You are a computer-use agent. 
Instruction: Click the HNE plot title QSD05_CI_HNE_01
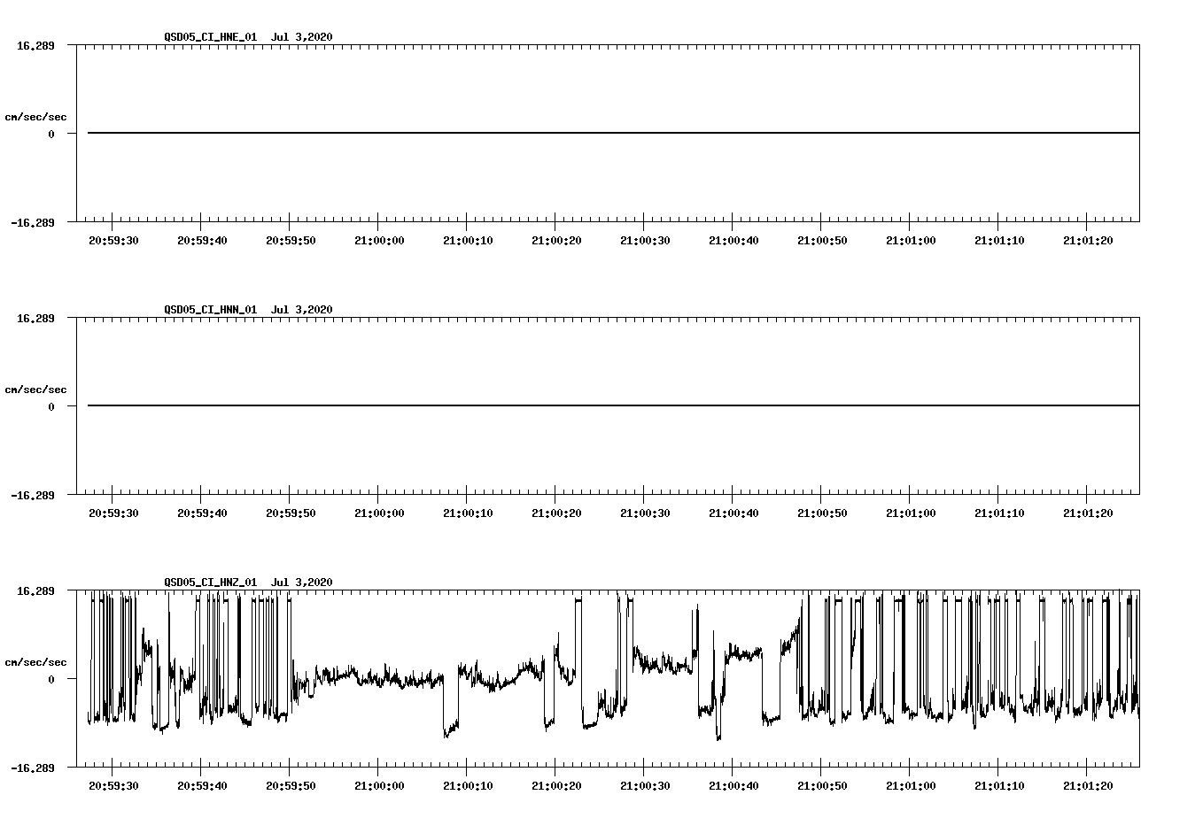tap(211, 37)
